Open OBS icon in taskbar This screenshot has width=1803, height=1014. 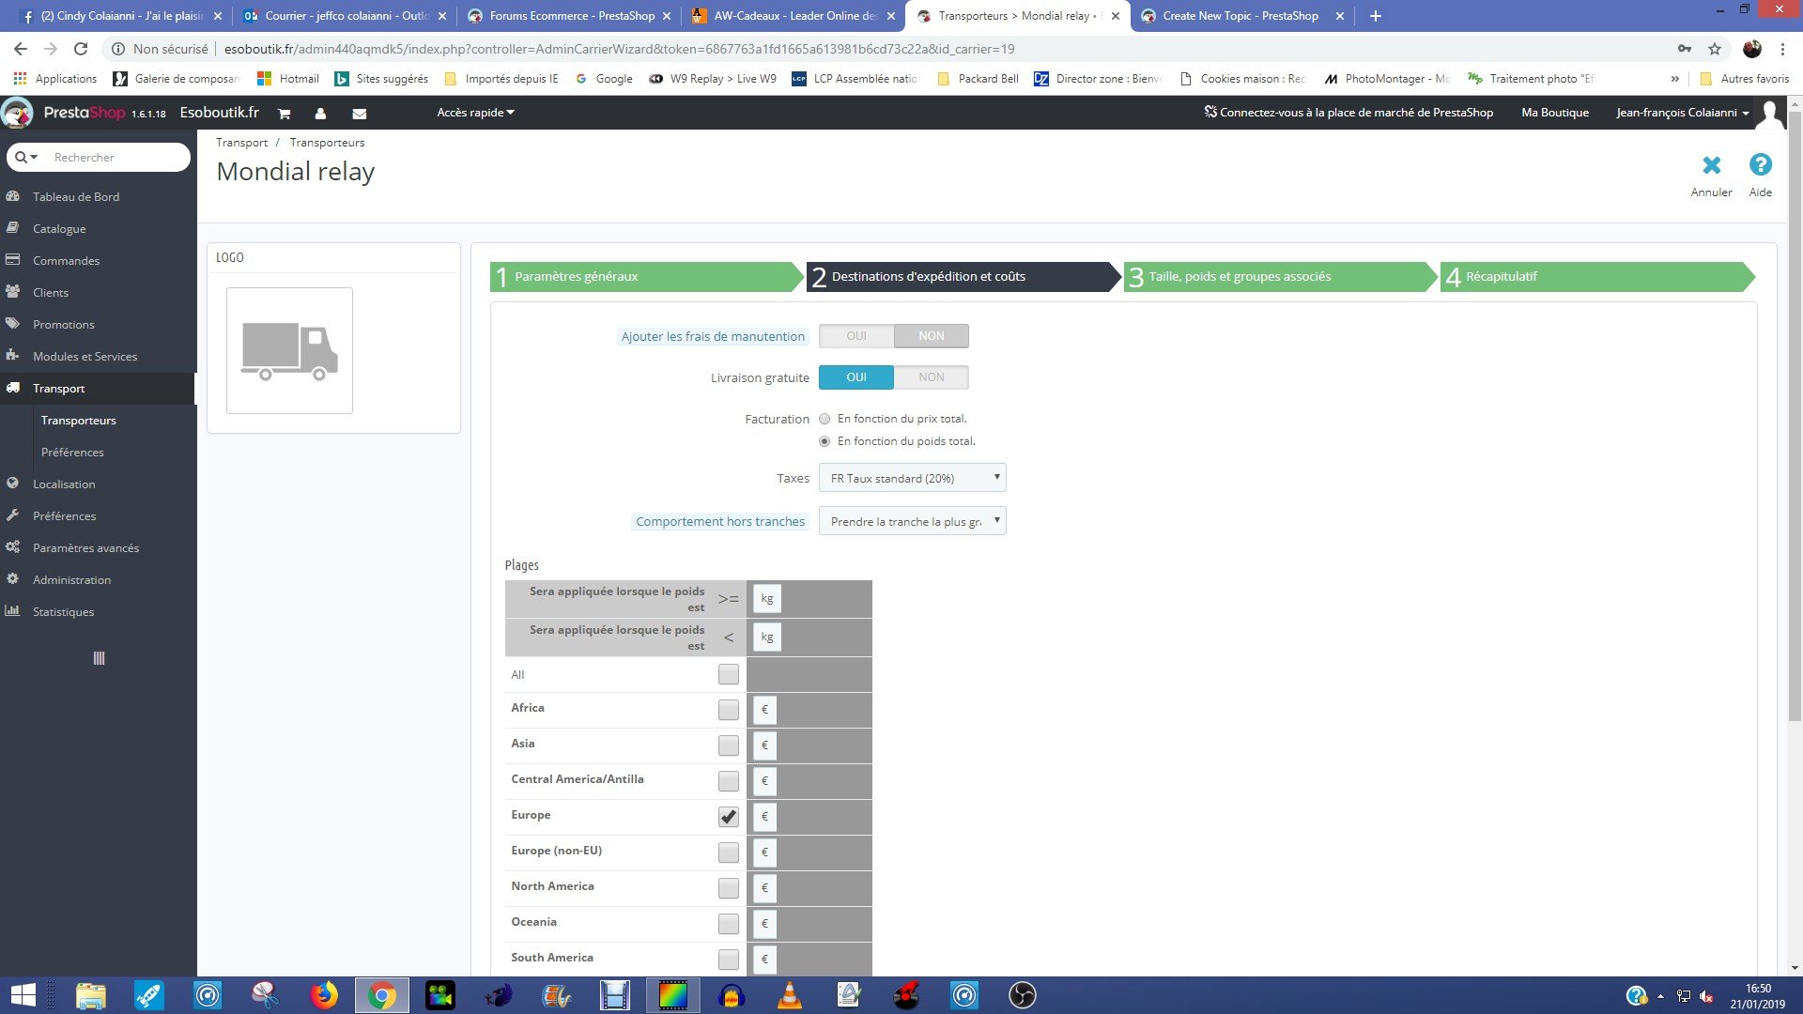click(x=1023, y=995)
